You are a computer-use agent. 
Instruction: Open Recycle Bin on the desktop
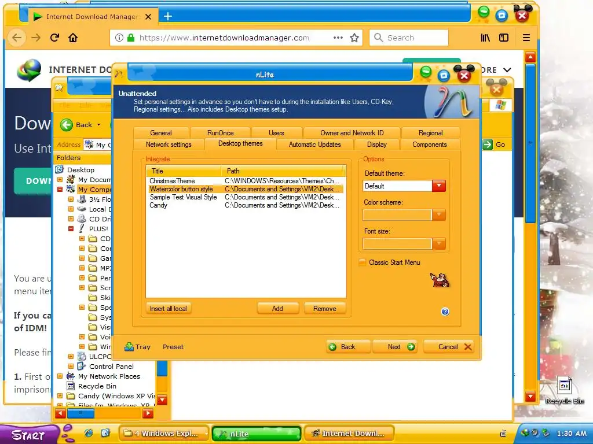pos(565,390)
